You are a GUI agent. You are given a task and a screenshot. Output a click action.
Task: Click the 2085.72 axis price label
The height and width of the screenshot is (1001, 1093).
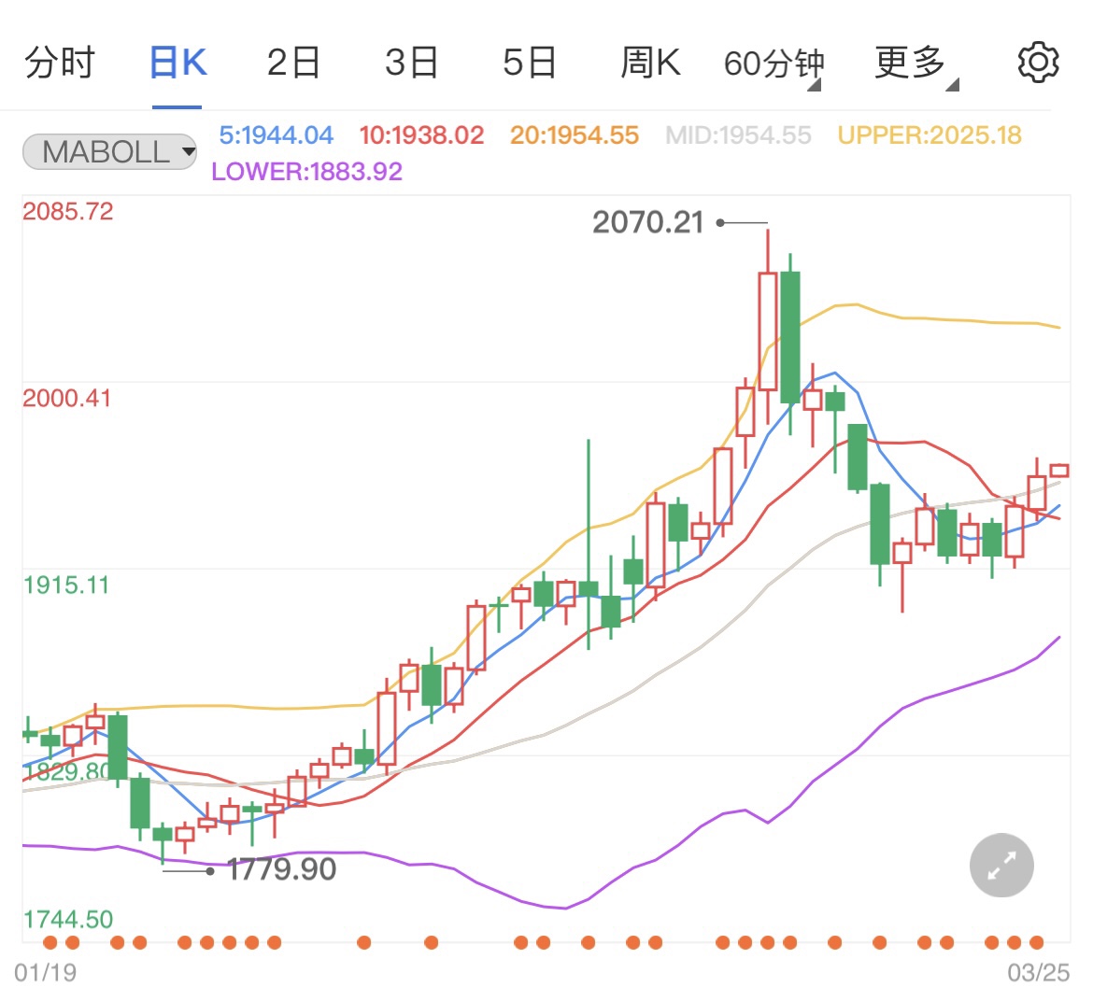tap(67, 211)
